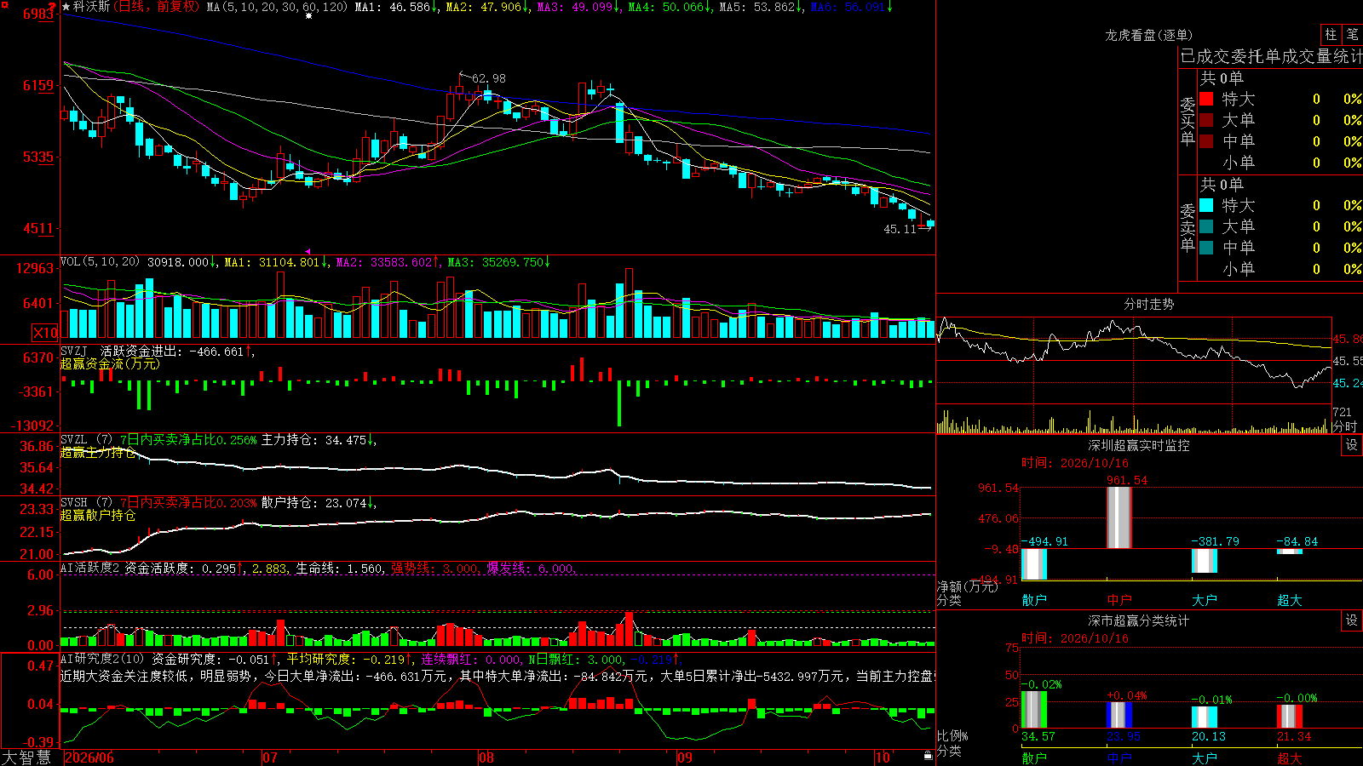
Task: Click the cyan 特大 sell order swatch
Action: click(1206, 205)
